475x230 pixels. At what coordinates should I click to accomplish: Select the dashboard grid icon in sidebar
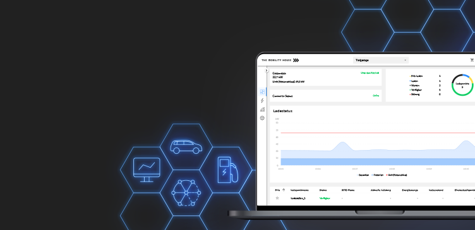[262, 91]
